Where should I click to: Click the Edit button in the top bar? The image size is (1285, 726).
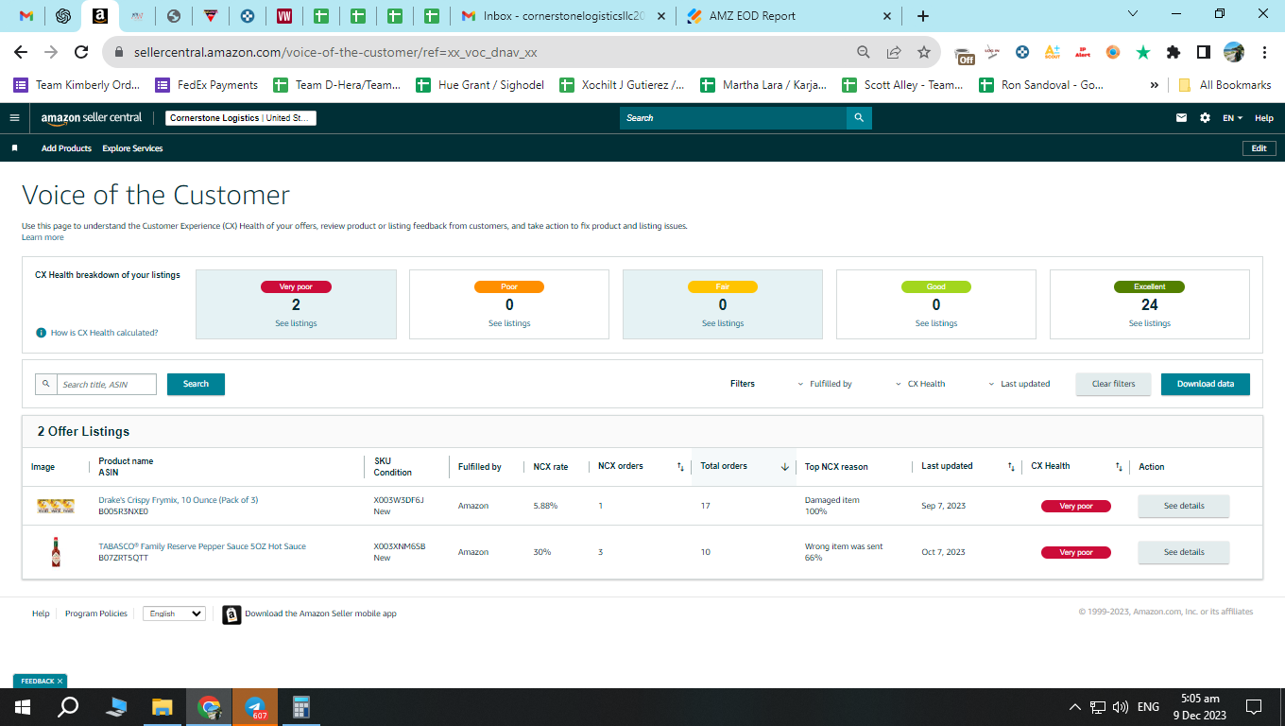click(x=1259, y=148)
